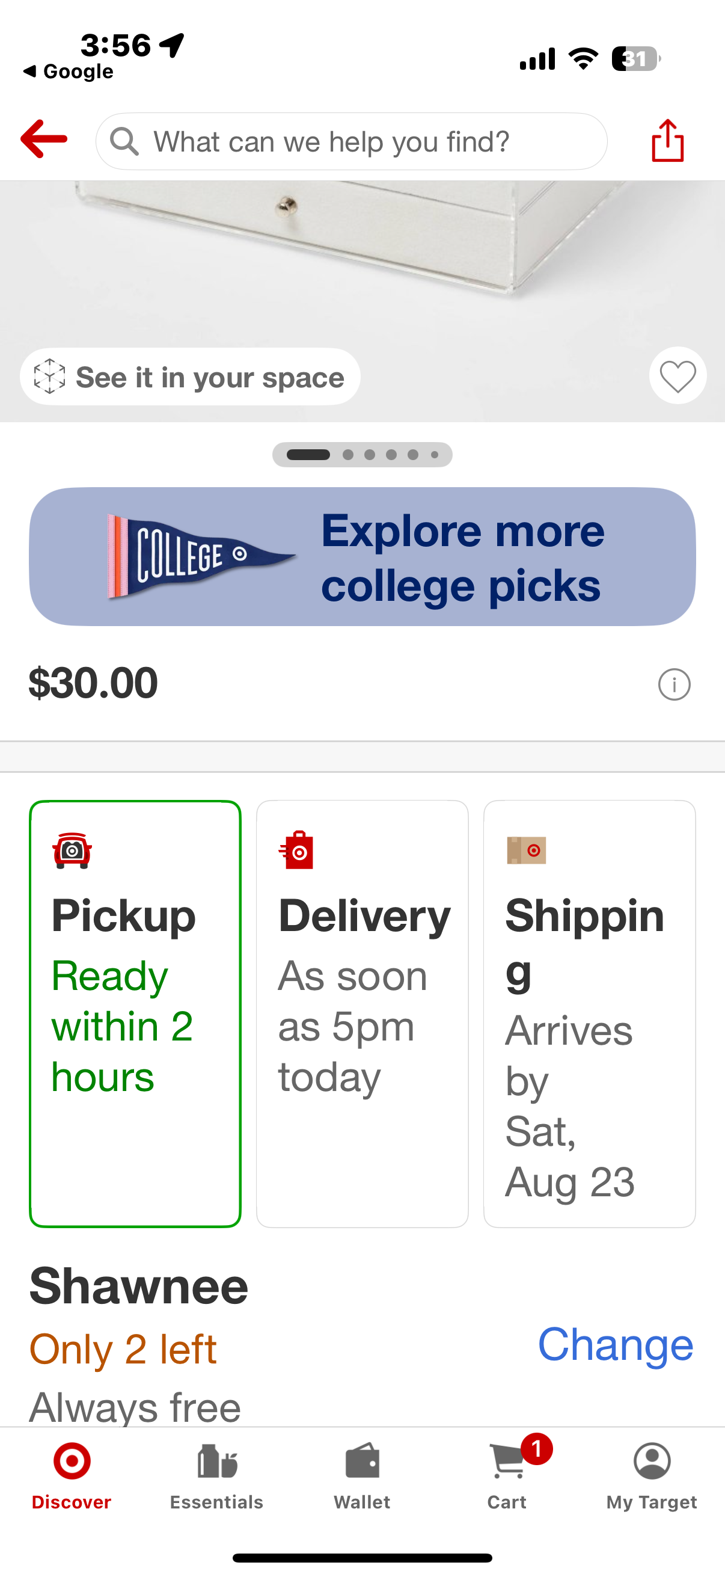Tap Change store link
This screenshot has width=725, height=1577.
click(x=616, y=1344)
